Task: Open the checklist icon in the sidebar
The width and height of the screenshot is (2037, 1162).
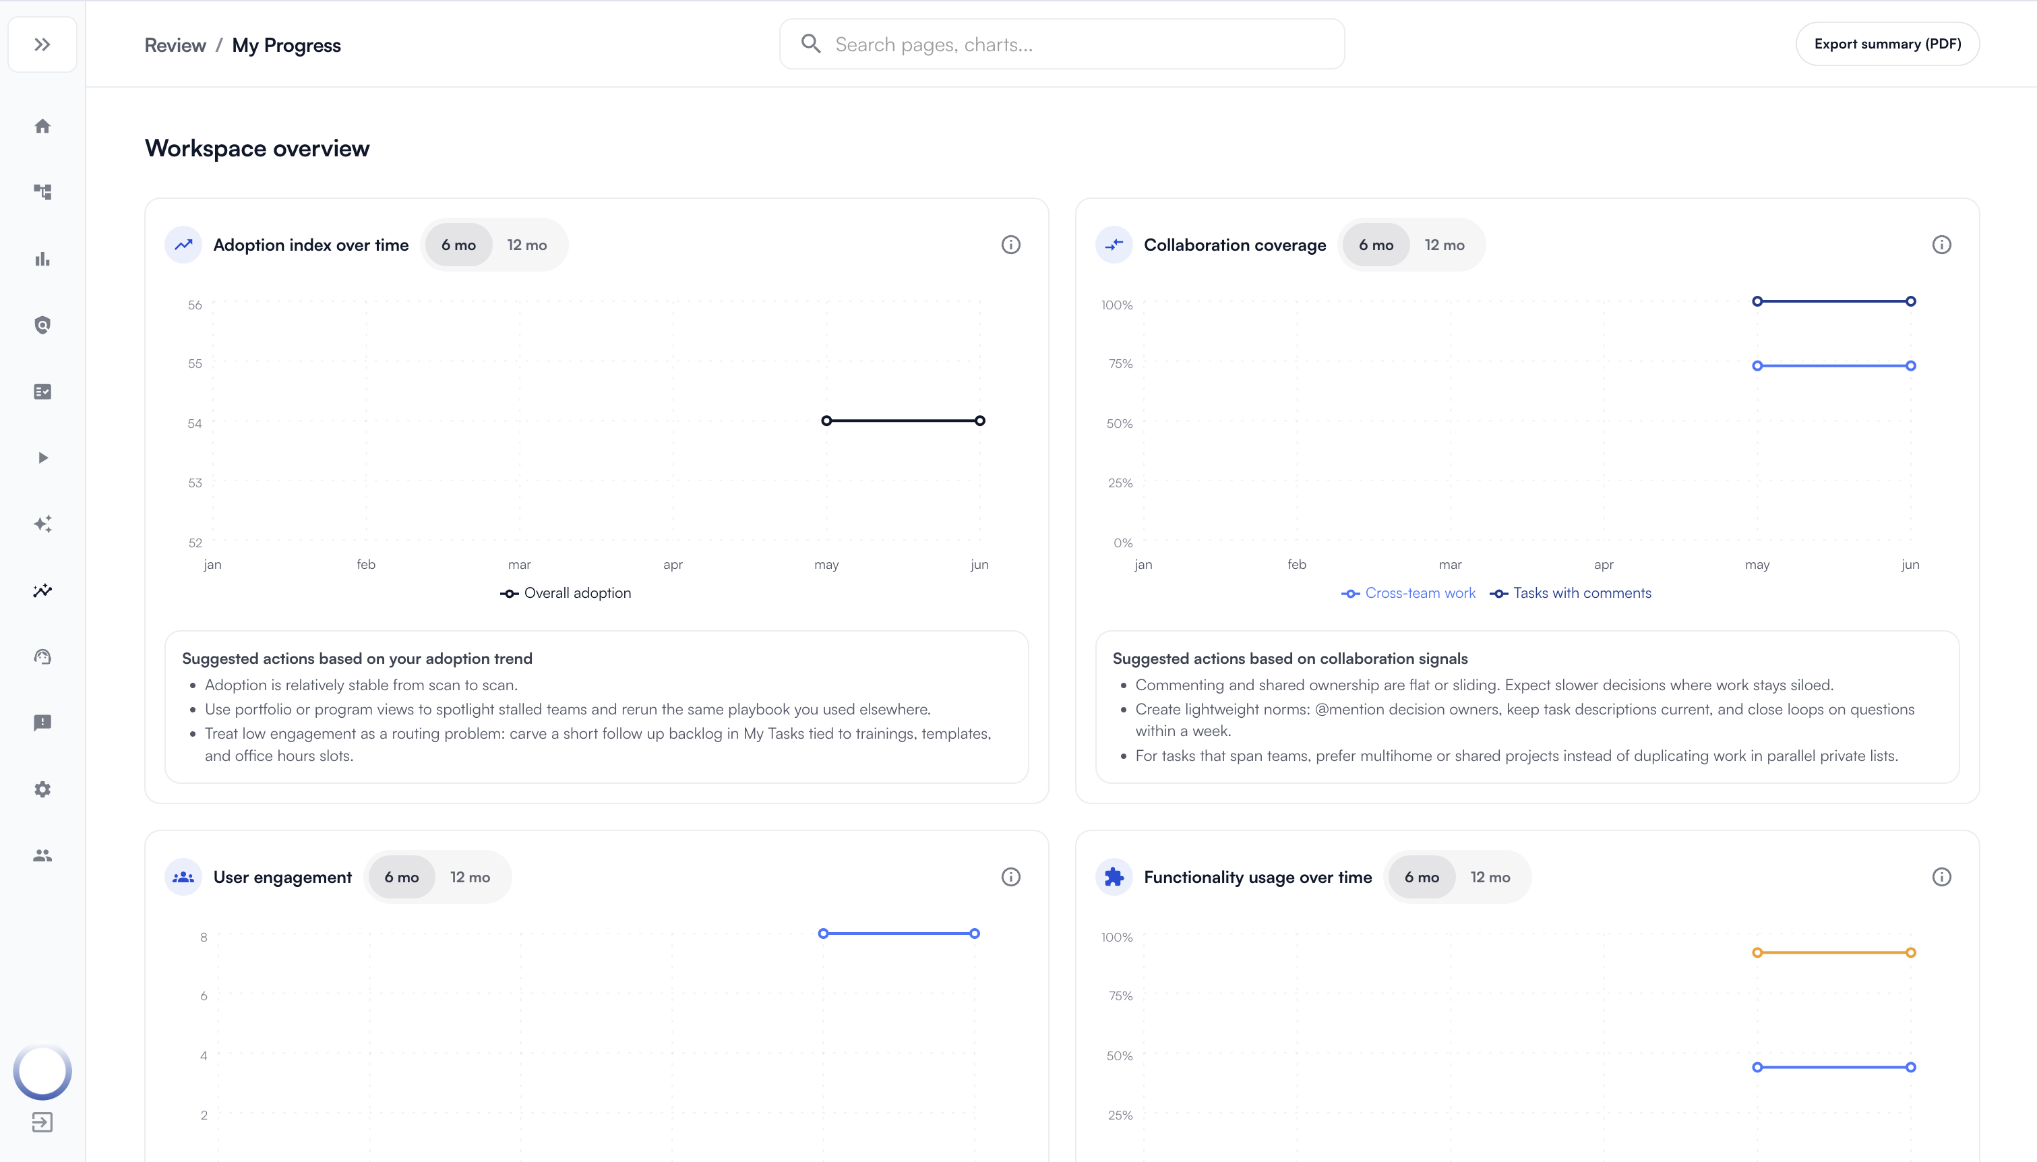Action: coord(42,392)
